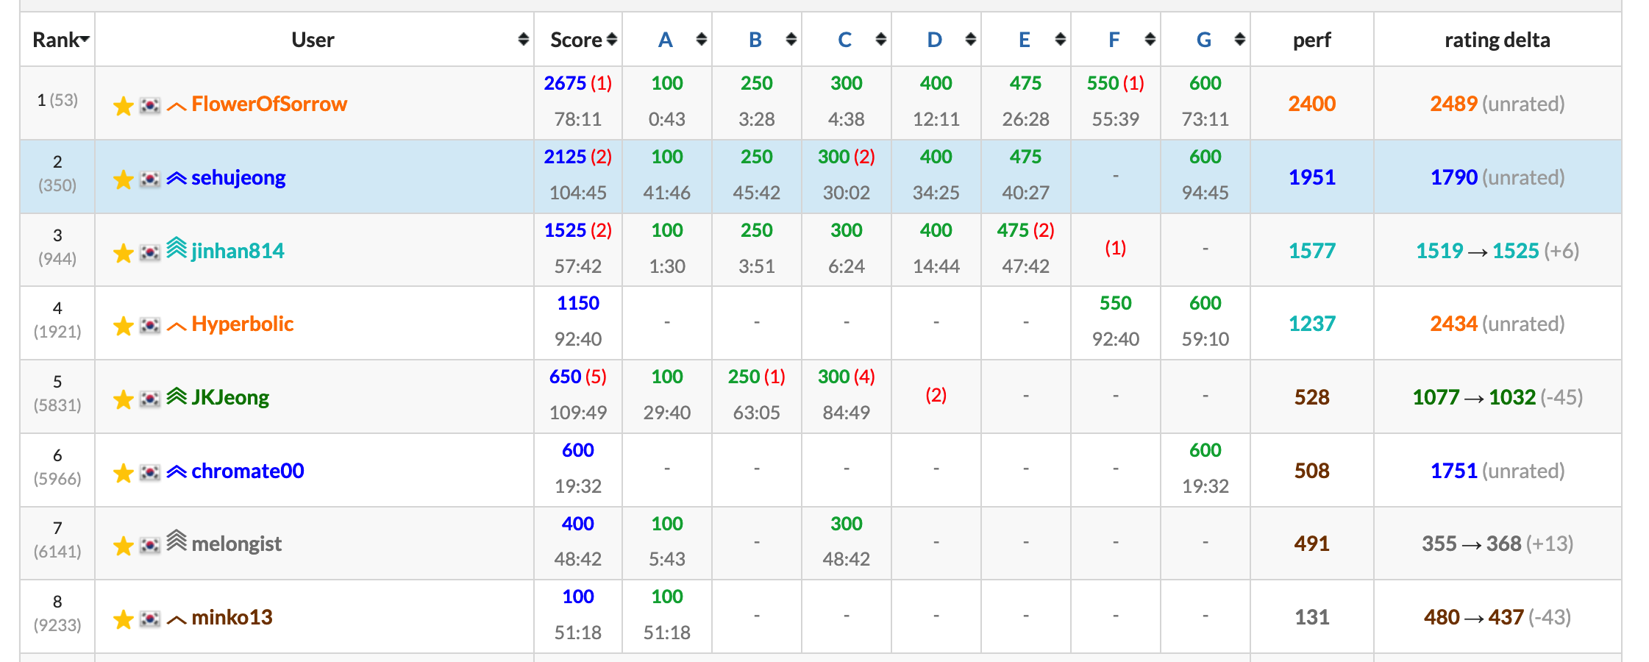Open problem A header link
The image size is (1649, 662).
tap(666, 40)
